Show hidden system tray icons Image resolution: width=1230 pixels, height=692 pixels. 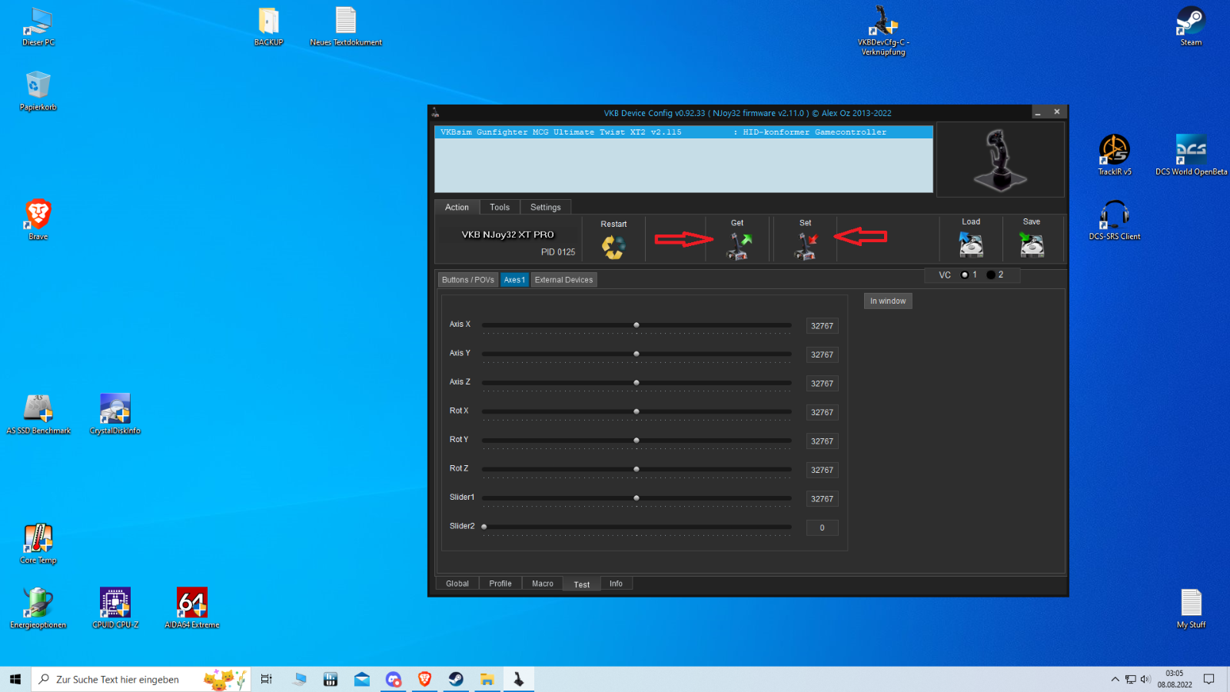[1115, 679]
